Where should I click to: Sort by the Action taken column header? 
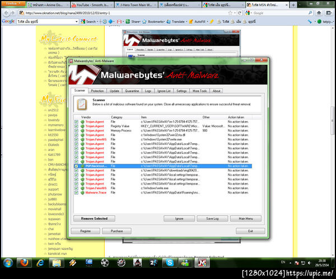point(236,117)
